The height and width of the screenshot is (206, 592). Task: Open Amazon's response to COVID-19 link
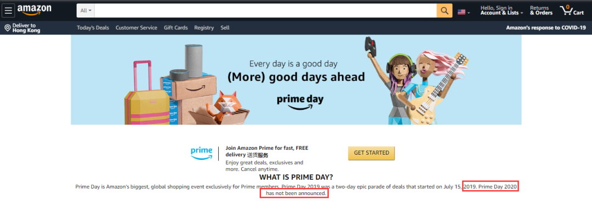[x=546, y=27]
